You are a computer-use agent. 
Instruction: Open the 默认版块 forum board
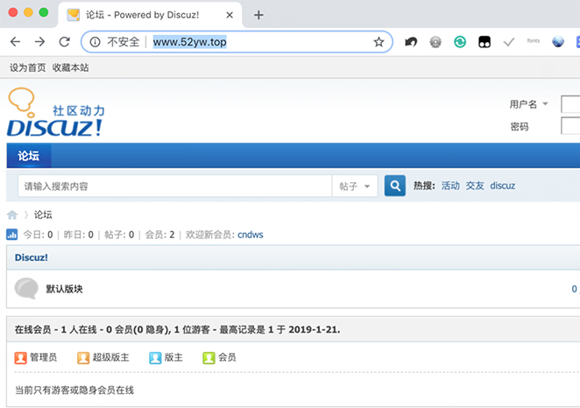coord(64,288)
